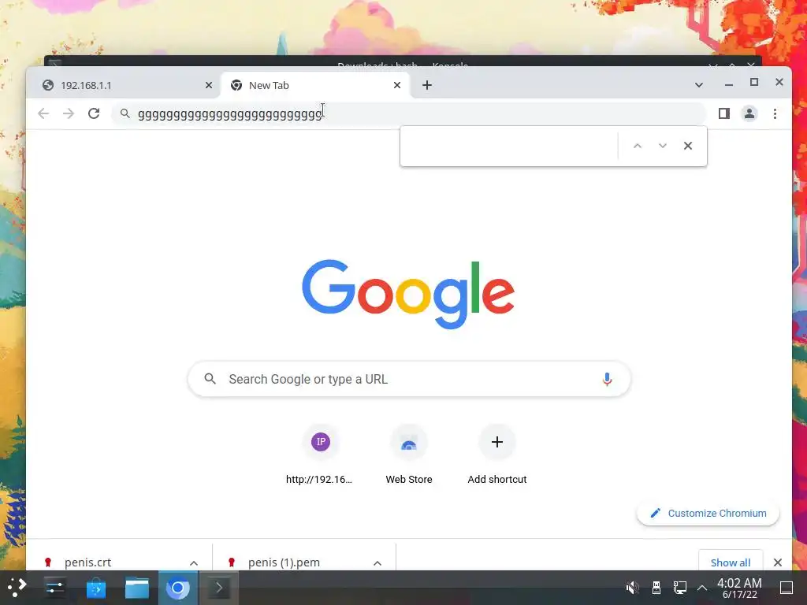Close the downloads bar
Viewport: 807px width, 605px height.
coord(778,562)
